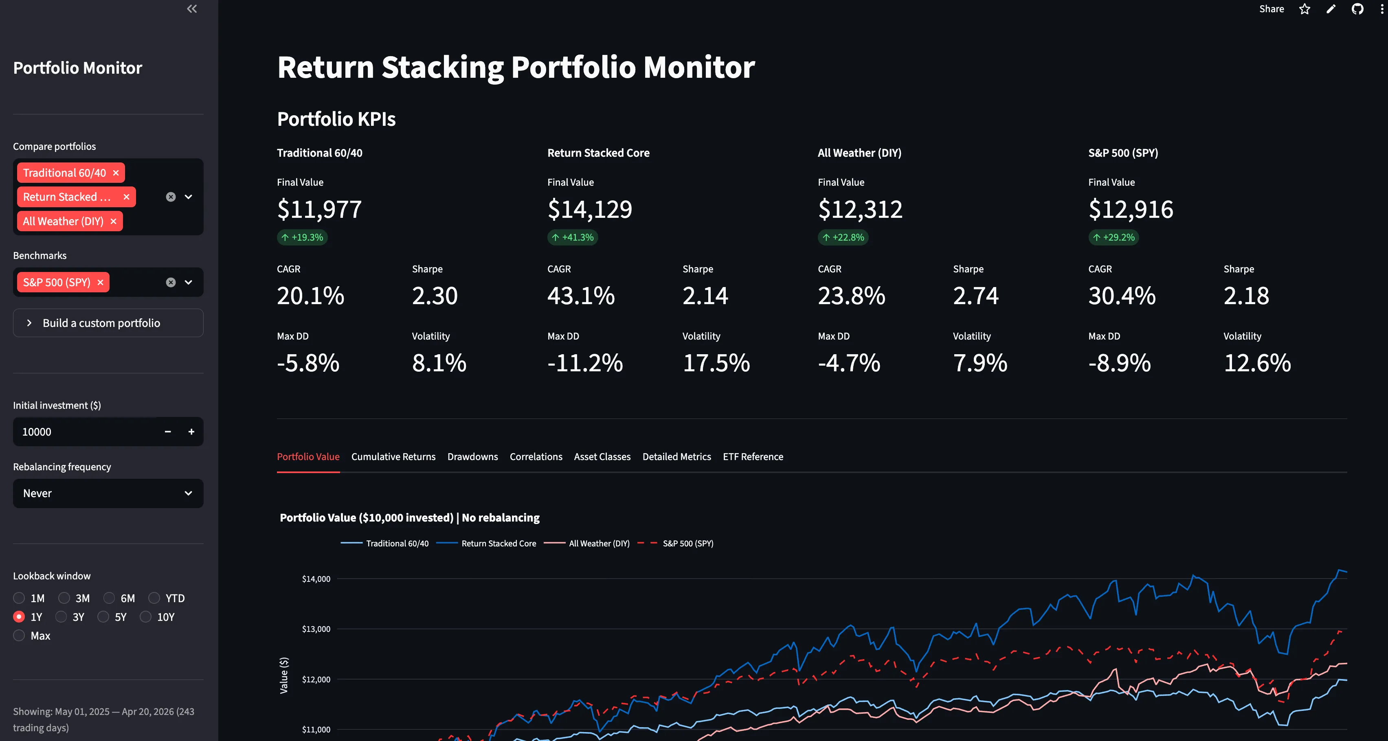The image size is (1388, 741).
Task: Remove S&P 500 (SPY) benchmark tag
Action: point(100,282)
